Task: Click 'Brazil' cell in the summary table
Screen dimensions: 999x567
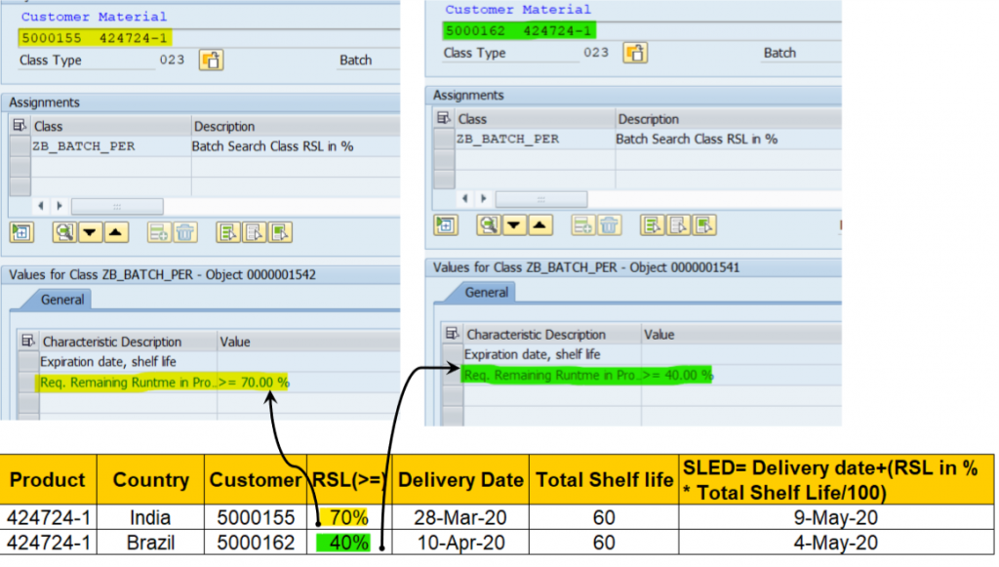Action: point(150,543)
